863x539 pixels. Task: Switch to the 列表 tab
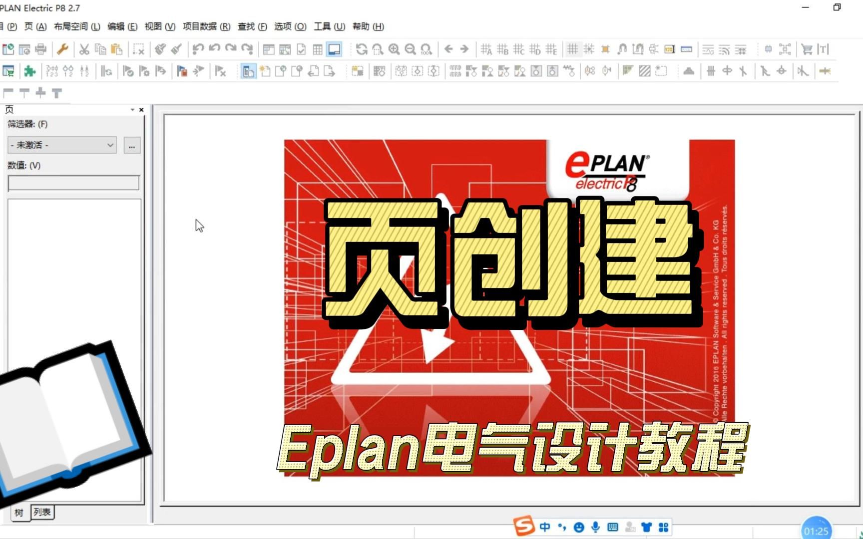coord(42,512)
